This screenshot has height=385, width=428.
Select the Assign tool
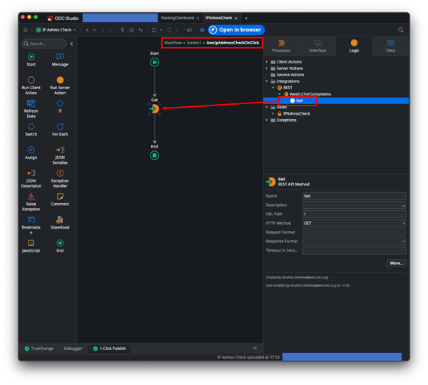click(31, 153)
